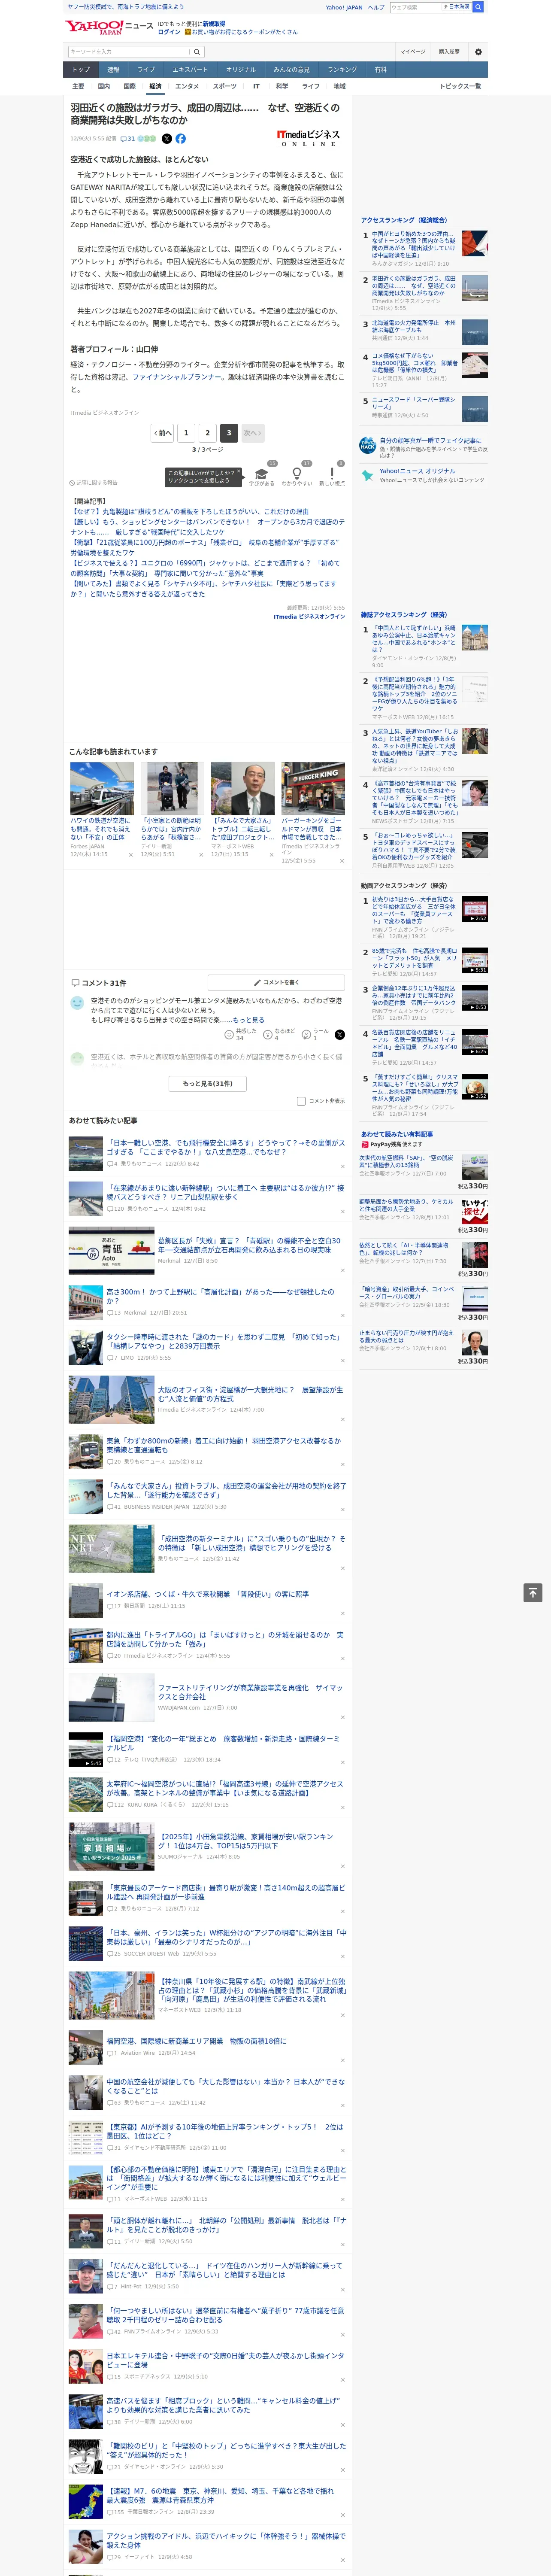Share the article on Facebook
Image resolution: width=551 pixels, height=2576 pixels.
tap(181, 139)
